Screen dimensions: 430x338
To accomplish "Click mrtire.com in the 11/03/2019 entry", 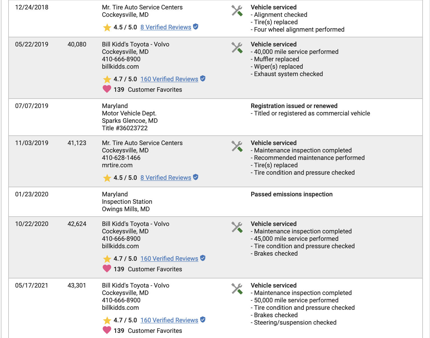I will click(117, 165).
